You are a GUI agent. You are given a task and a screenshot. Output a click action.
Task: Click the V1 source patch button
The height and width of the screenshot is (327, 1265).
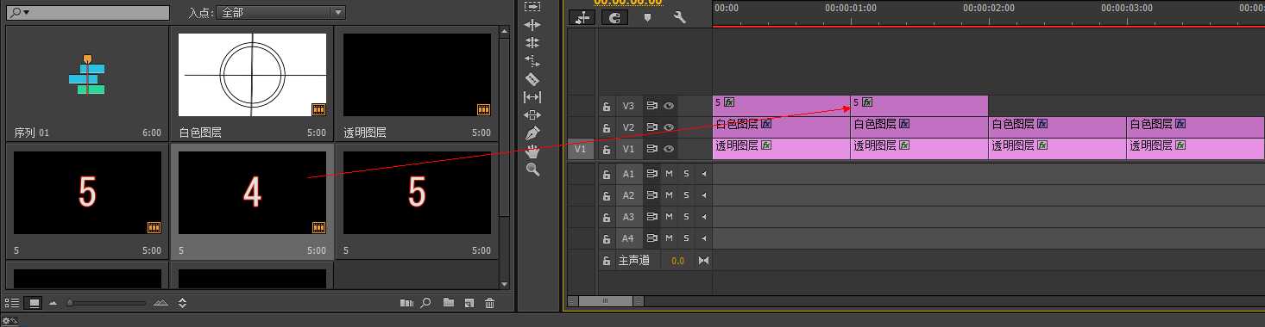point(581,149)
